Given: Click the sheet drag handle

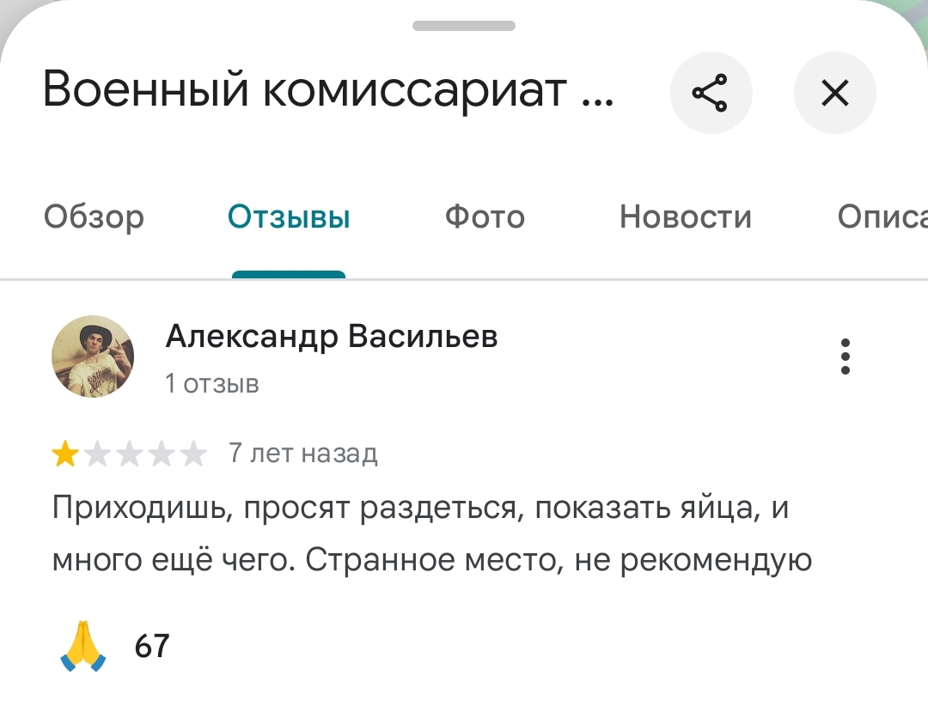Looking at the screenshot, I should [463, 26].
